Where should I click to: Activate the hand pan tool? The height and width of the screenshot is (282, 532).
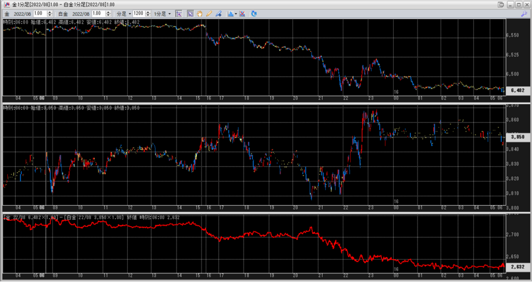(x=200, y=13)
